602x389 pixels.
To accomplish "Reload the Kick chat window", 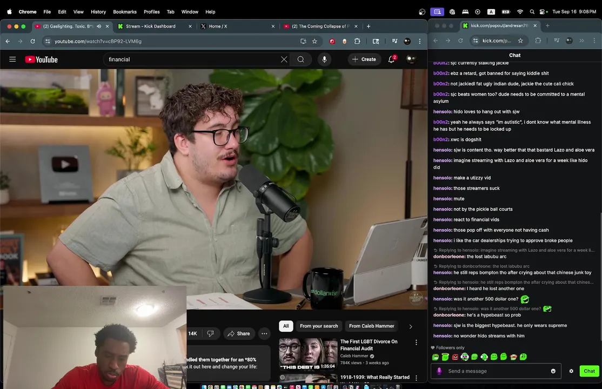I will coord(460,41).
